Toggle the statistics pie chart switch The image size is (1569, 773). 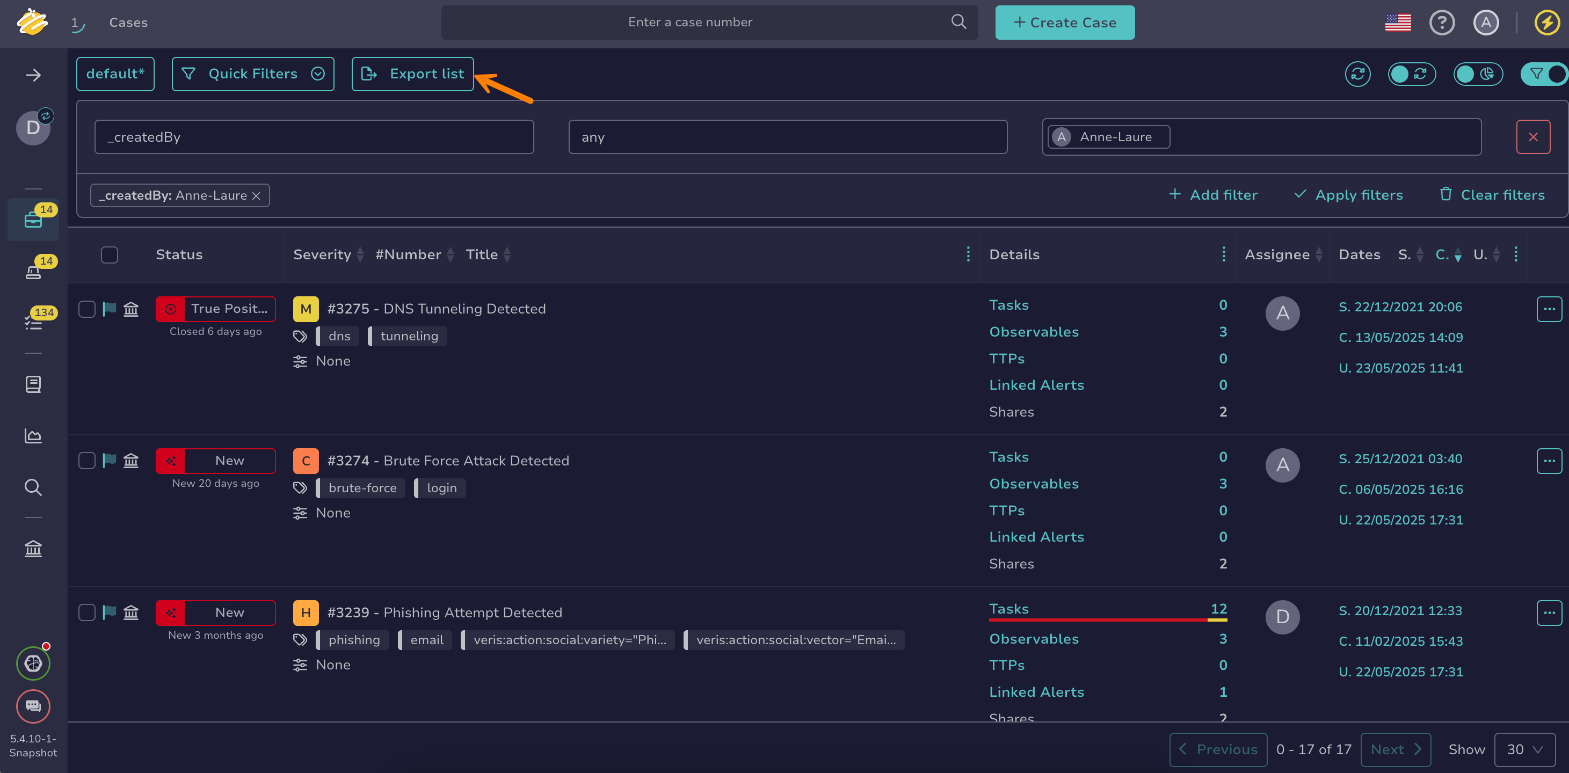[1478, 74]
